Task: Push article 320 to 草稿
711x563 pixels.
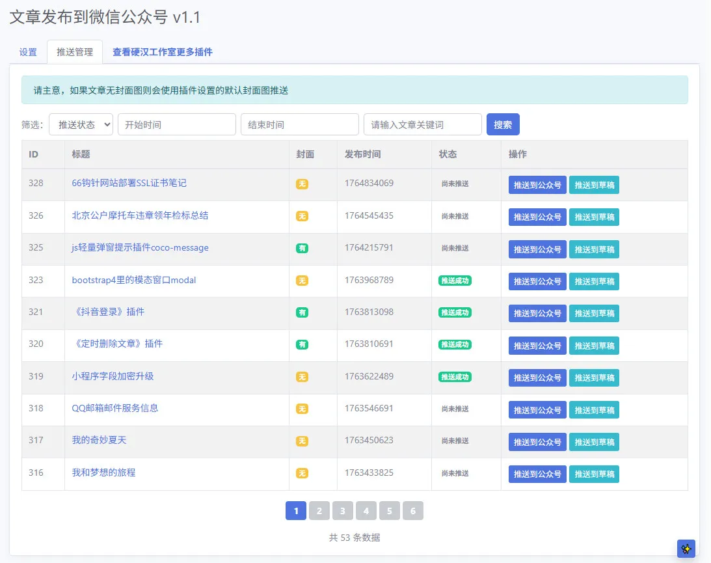Action: click(594, 345)
